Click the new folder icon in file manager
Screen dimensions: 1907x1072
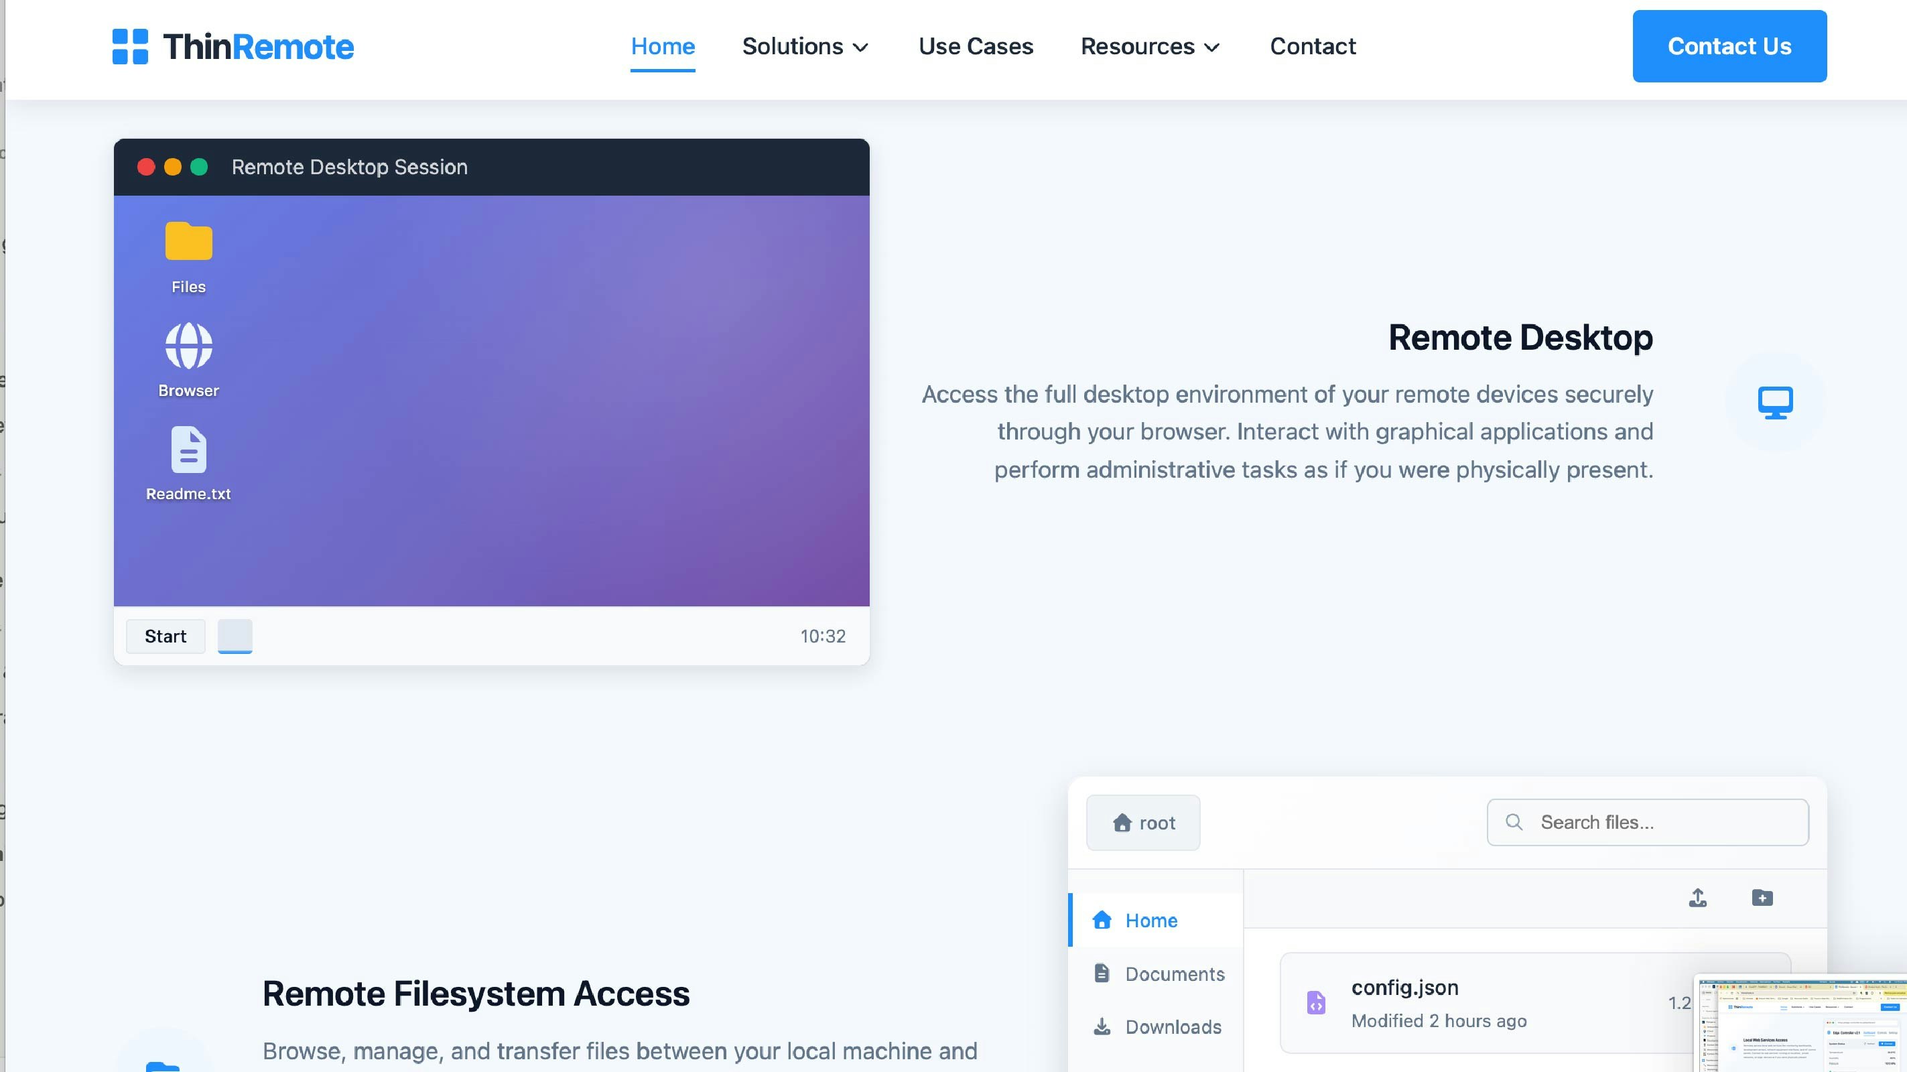[1762, 898]
